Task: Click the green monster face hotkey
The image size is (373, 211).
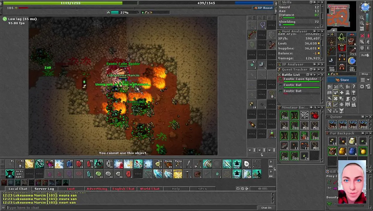Action: [x=10, y=174]
